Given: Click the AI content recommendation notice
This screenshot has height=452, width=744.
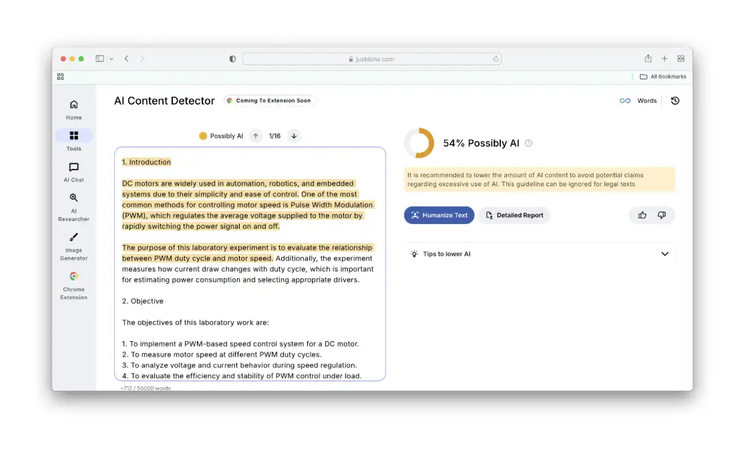Looking at the screenshot, I should (x=539, y=179).
